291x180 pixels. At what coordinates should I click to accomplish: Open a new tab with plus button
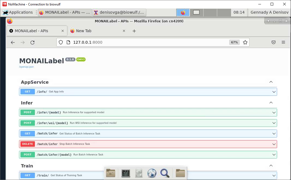[134, 31]
